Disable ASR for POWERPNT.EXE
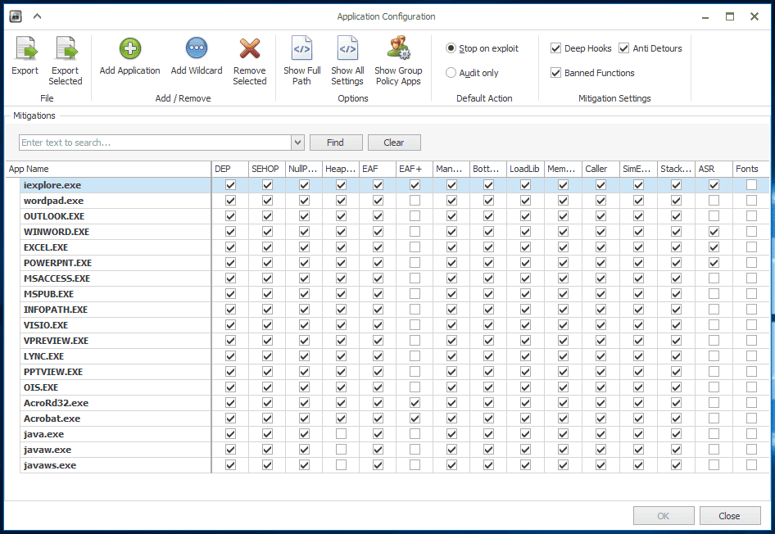775x534 pixels. 714,263
